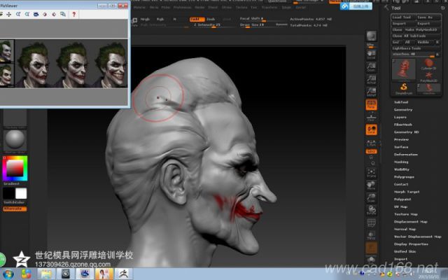Click second magnifier icon in PixViewer toolbar

tap(27, 14)
